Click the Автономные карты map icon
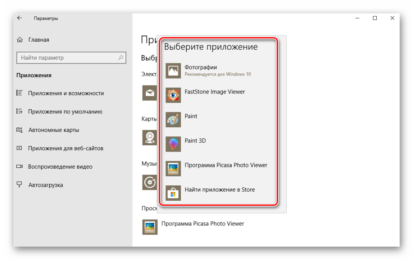This screenshot has width=413, height=260. click(19, 130)
